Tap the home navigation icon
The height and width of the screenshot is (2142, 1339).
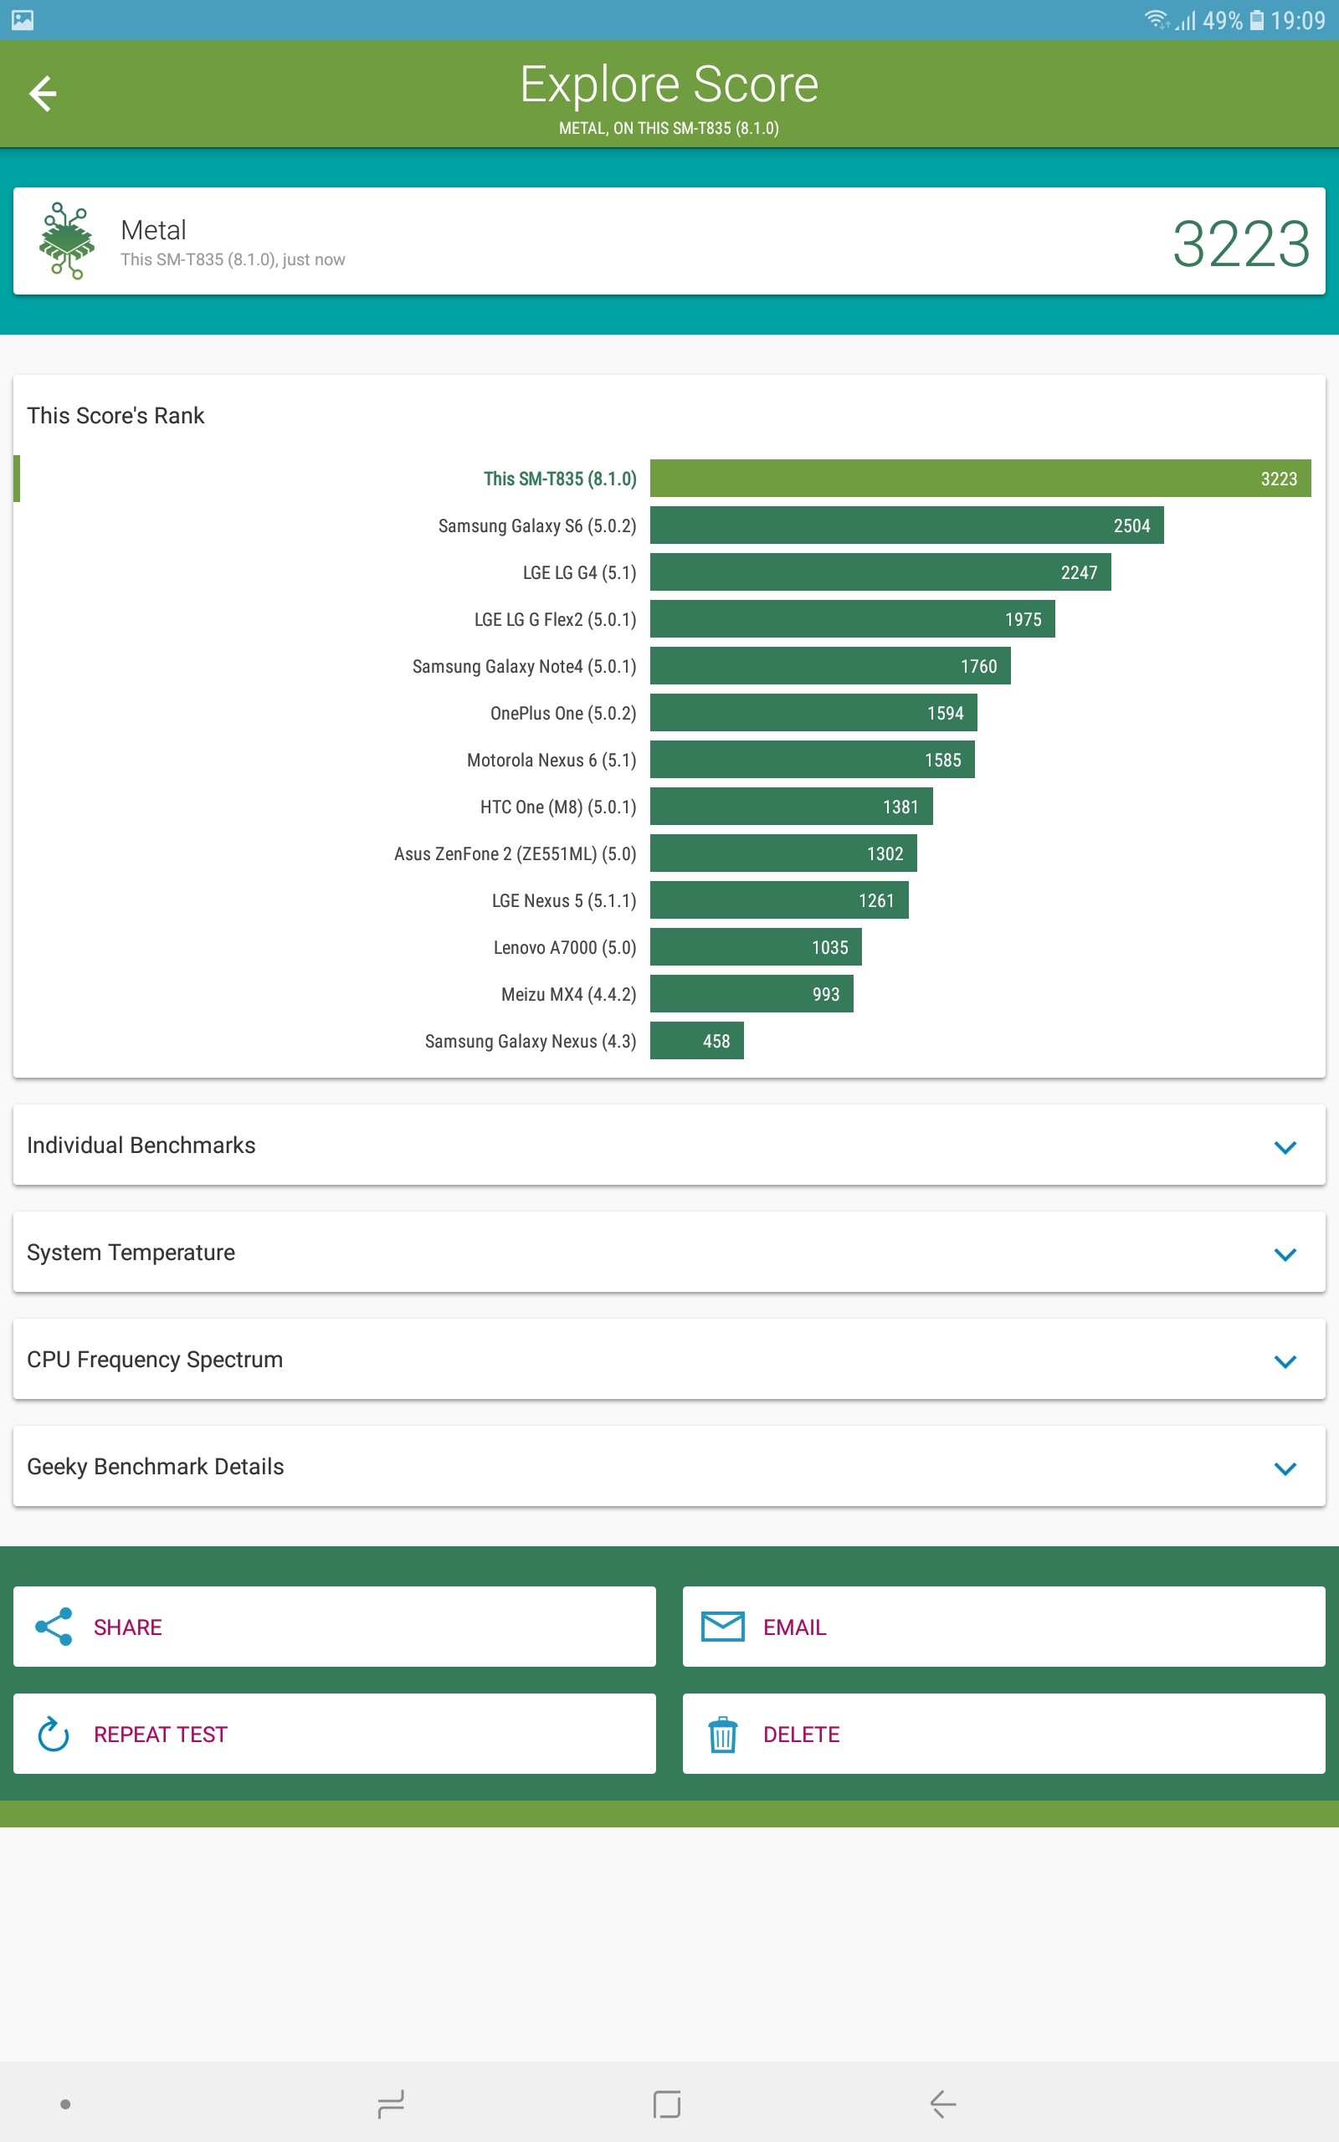[667, 2104]
